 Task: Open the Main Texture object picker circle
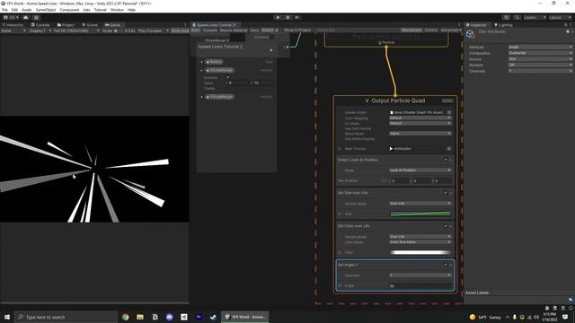point(449,149)
